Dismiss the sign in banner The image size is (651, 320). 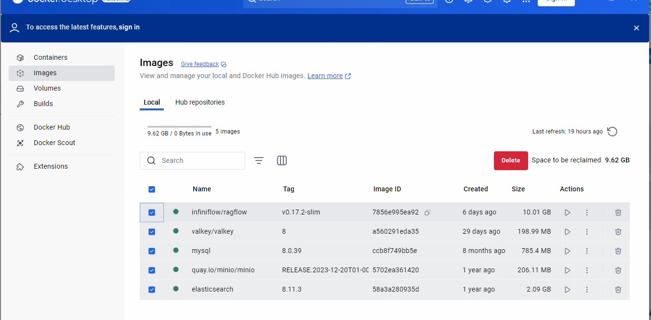637,28
